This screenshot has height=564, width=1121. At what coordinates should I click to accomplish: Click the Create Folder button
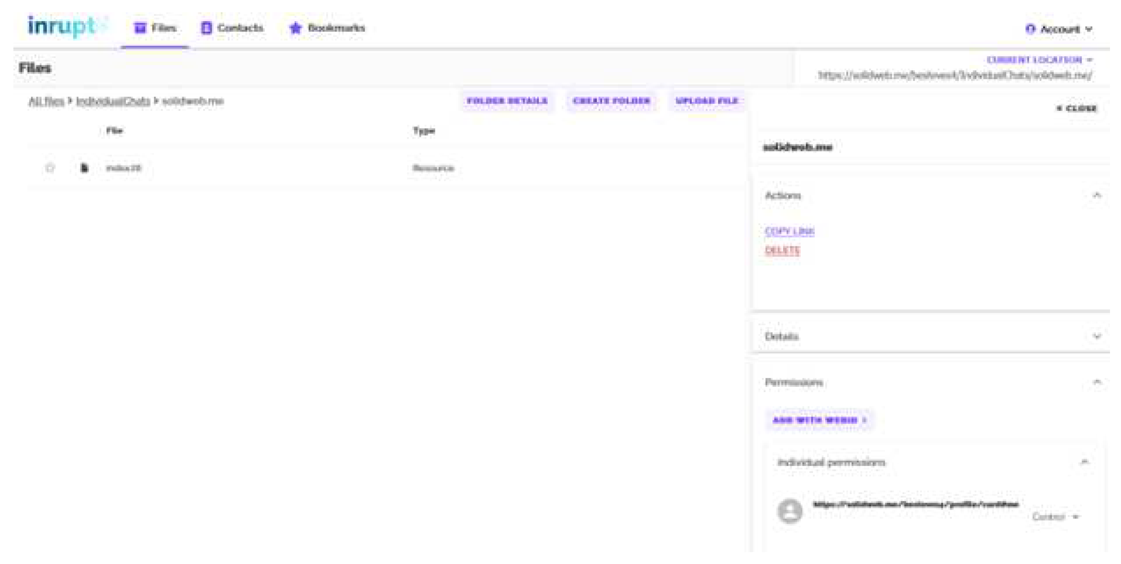[x=611, y=101]
